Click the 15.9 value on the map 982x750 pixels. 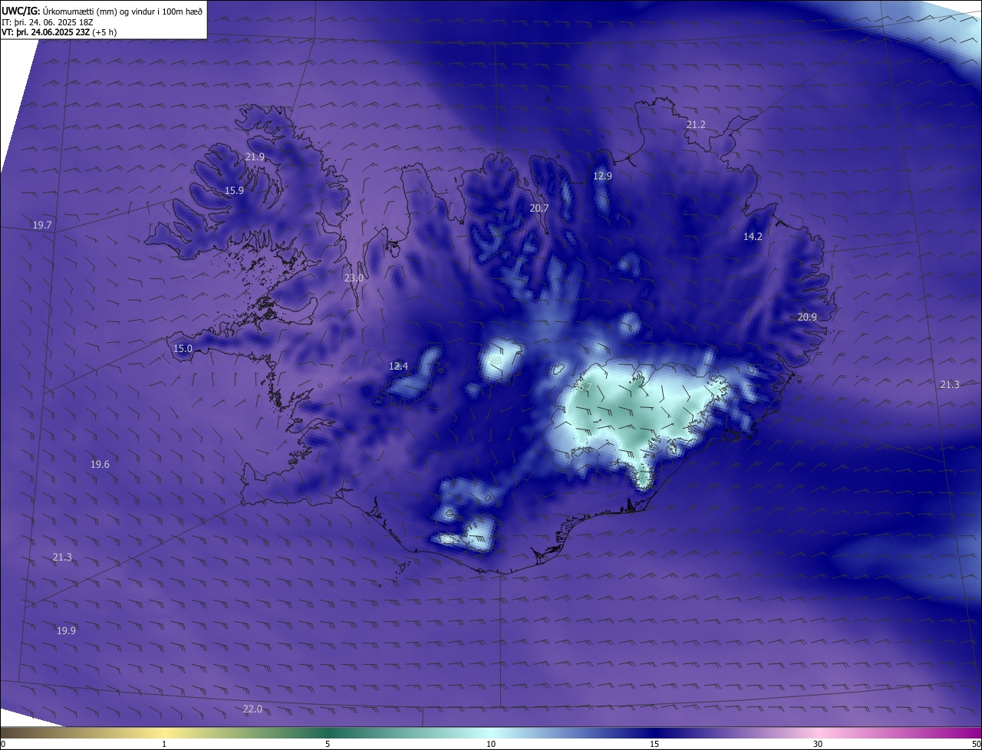(234, 190)
